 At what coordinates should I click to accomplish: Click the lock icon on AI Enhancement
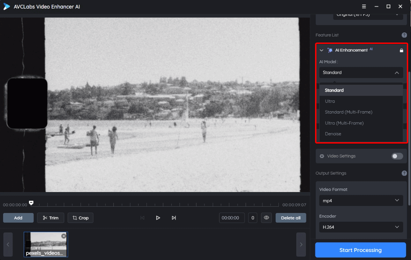pyautogui.click(x=401, y=50)
